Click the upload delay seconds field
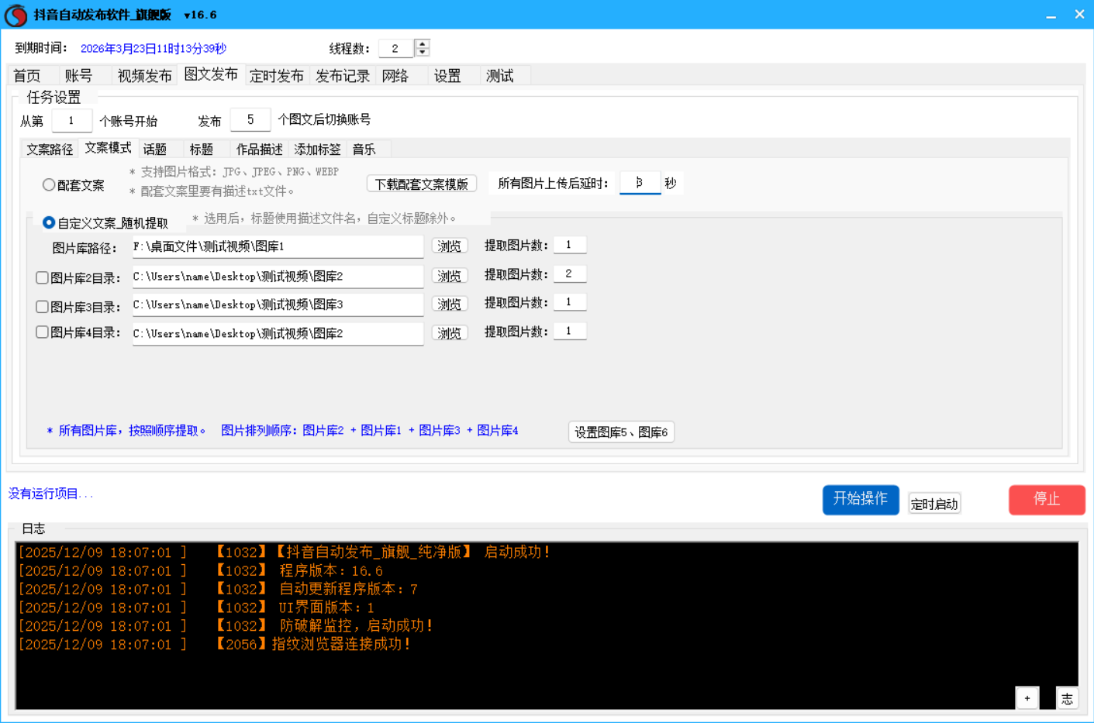Screen dimensions: 1094x723 [x=640, y=183]
